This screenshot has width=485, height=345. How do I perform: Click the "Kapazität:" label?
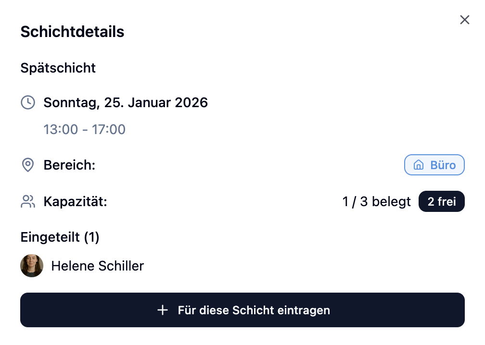click(75, 202)
